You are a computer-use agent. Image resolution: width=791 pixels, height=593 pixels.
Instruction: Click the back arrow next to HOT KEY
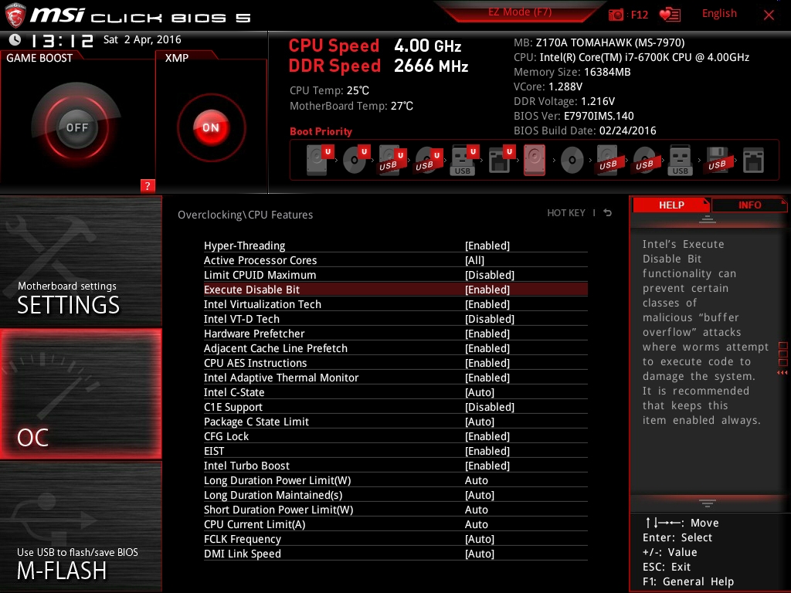[607, 213]
